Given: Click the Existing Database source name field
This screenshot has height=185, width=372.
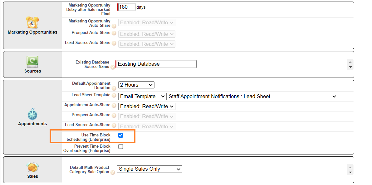Looking at the screenshot, I should 157,64.
